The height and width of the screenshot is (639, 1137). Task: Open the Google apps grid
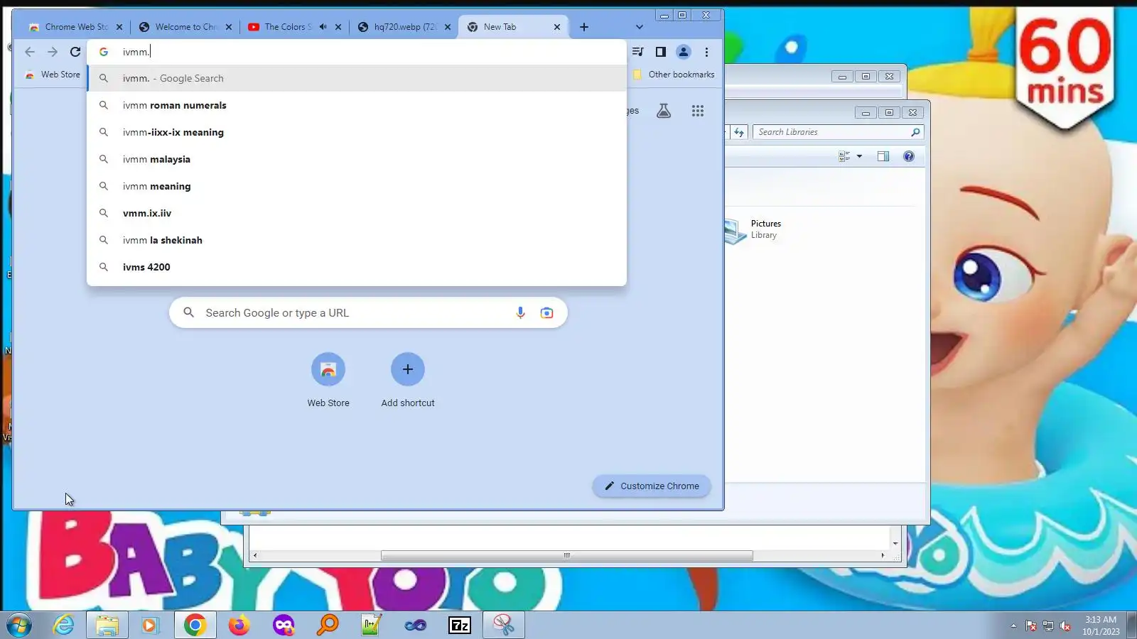tap(698, 111)
